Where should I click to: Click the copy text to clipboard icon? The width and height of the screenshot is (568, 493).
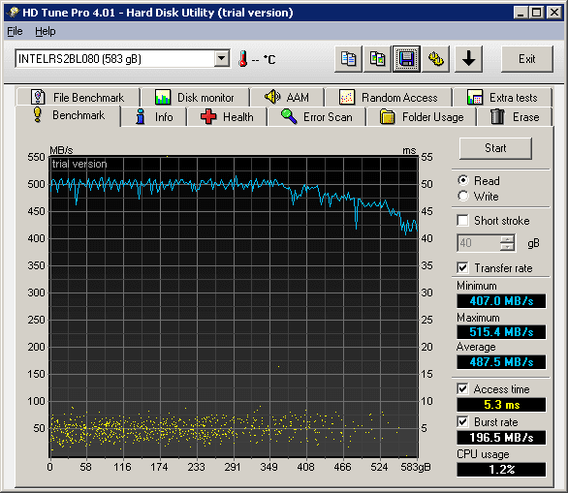tap(348, 59)
